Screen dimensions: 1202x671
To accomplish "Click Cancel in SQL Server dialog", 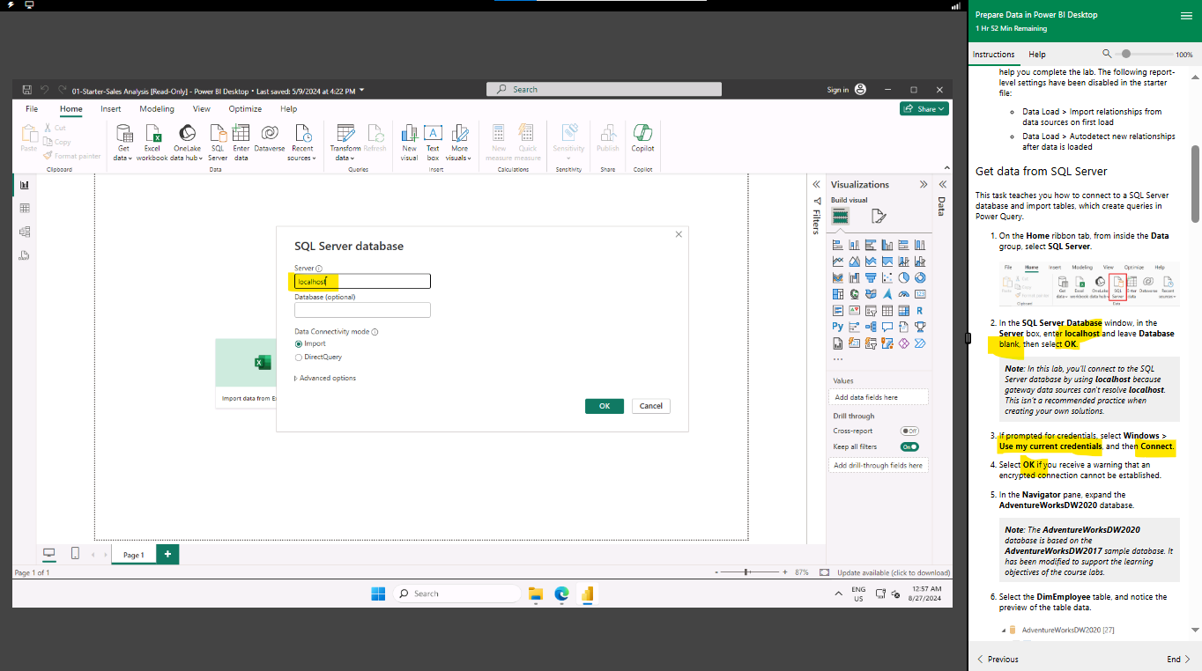I will click(651, 406).
